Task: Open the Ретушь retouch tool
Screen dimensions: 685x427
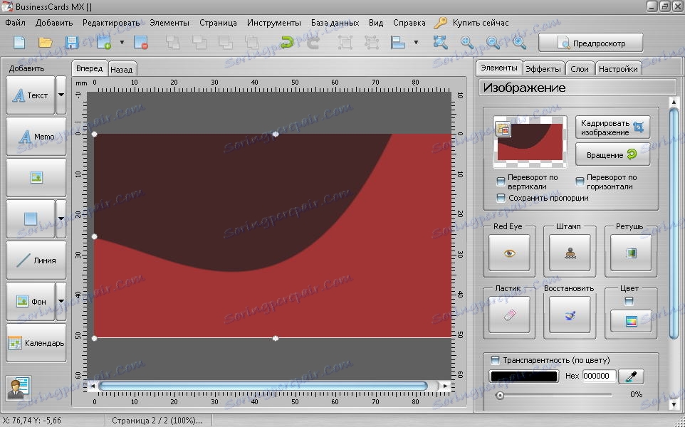Action: (630, 253)
